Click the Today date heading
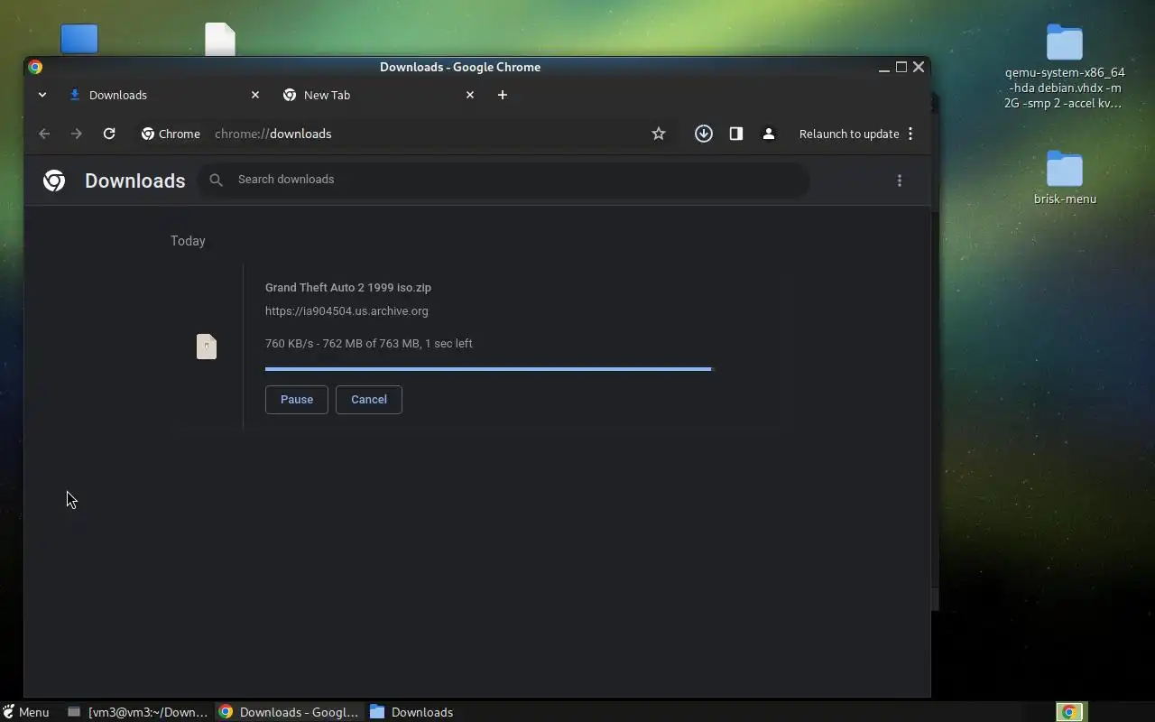1155x722 pixels. click(x=188, y=241)
